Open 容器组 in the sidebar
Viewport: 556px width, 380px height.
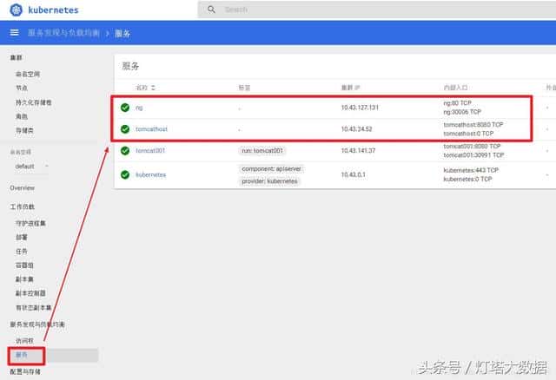point(24,265)
